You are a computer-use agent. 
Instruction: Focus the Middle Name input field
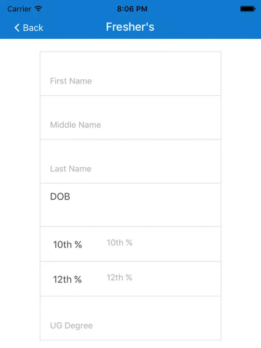[x=130, y=118]
